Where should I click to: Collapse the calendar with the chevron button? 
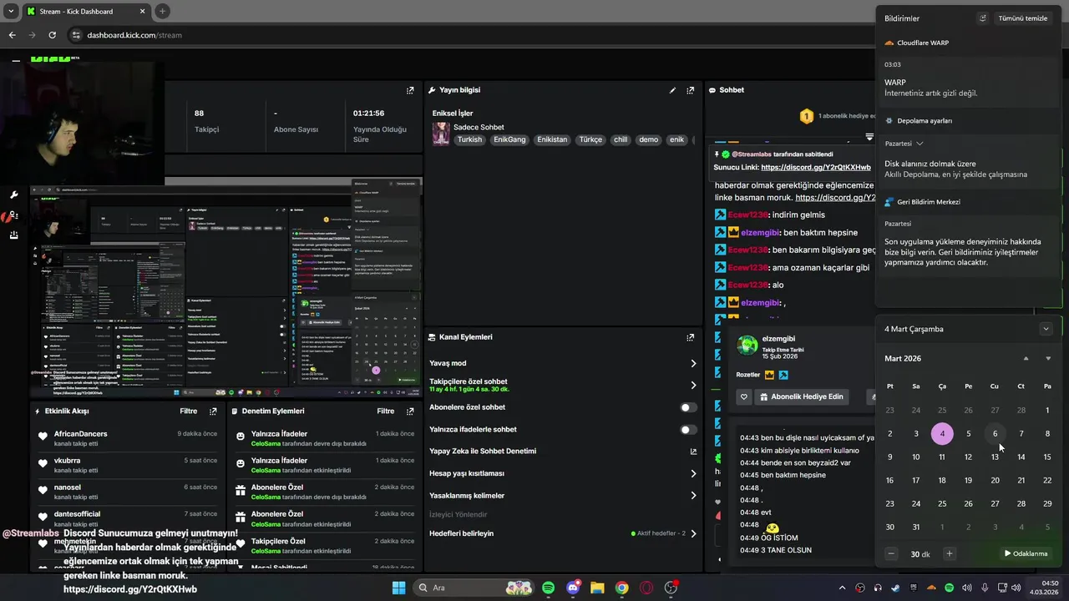[x=1046, y=329]
